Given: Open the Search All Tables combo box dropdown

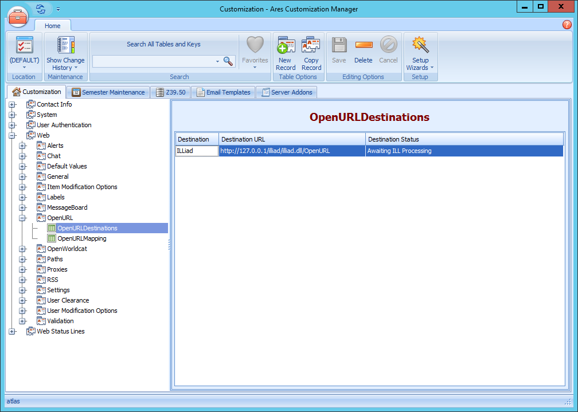Looking at the screenshot, I should tap(217, 61).
